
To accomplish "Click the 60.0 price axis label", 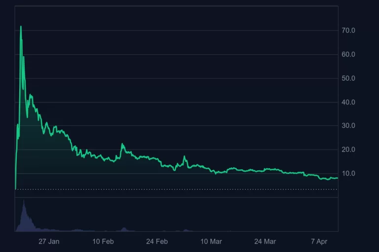I will 348,54.
